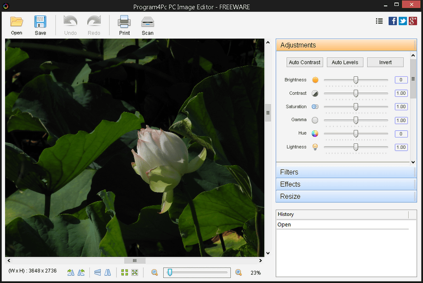Viewport: 423px width, 283px height.
Task: Click the Brightness sun icon
Action: (x=315, y=80)
